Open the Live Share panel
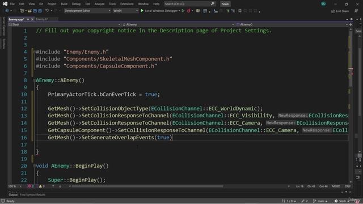The width and height of the screenshot is (363, 204). (x=340, y=11)
